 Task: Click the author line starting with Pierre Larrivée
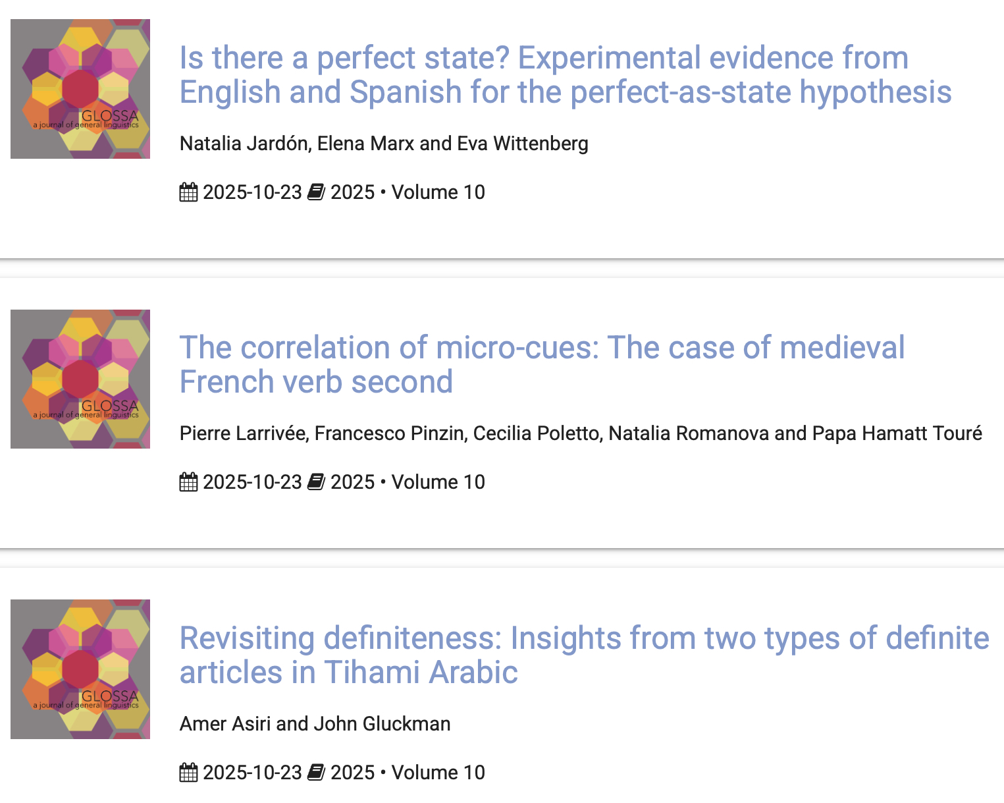click(581, 433)
